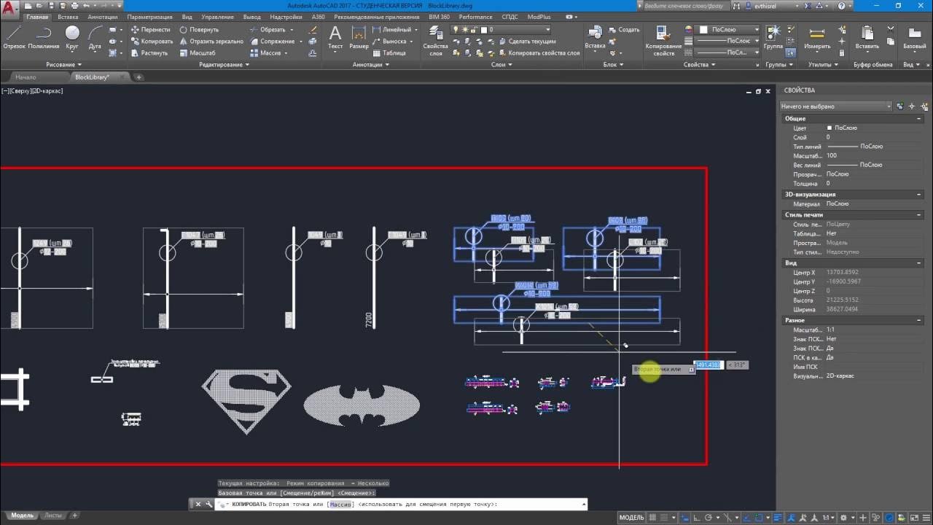This screenshot has height=525, width=933.
Task: Switch to the Параметризация ribbon tab
Action: 149,17
